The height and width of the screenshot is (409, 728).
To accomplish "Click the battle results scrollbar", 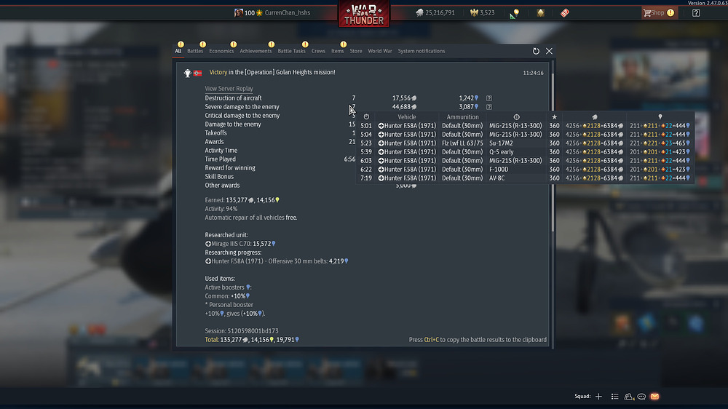I will point(553,151).
